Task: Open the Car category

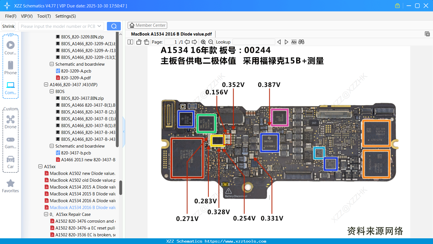Action: click(11, 162)
